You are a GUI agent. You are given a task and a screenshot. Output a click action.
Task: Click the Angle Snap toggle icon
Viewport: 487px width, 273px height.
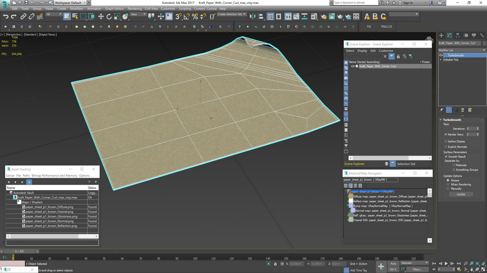point(186,17)
